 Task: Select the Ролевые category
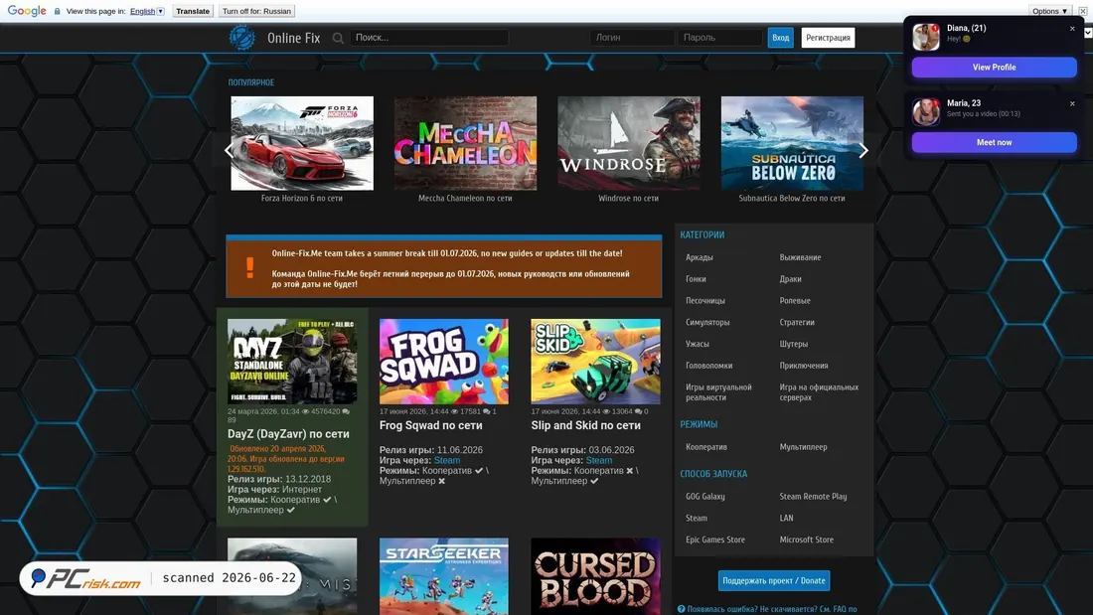click(x=795, y=300)
